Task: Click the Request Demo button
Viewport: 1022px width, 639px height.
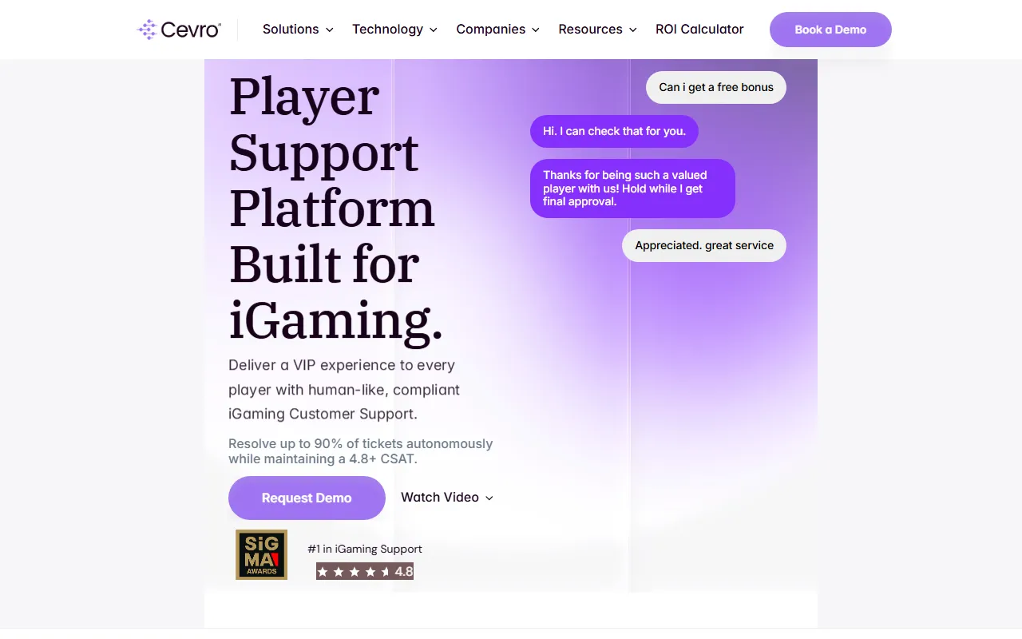Action: pyautogui.click(x=307, y=498)
